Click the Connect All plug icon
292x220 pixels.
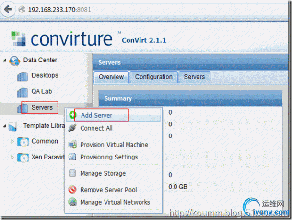[x=72, y=128]
